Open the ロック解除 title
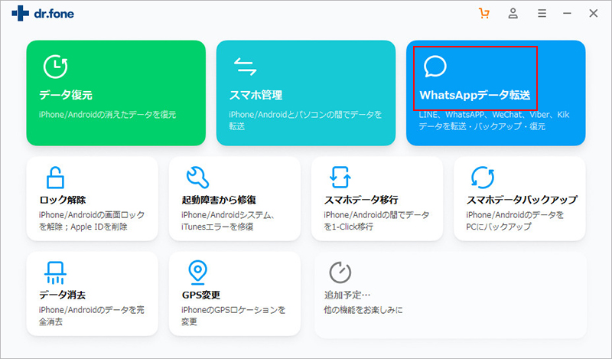Screen dimensions: 612x359 coord(63,200)
